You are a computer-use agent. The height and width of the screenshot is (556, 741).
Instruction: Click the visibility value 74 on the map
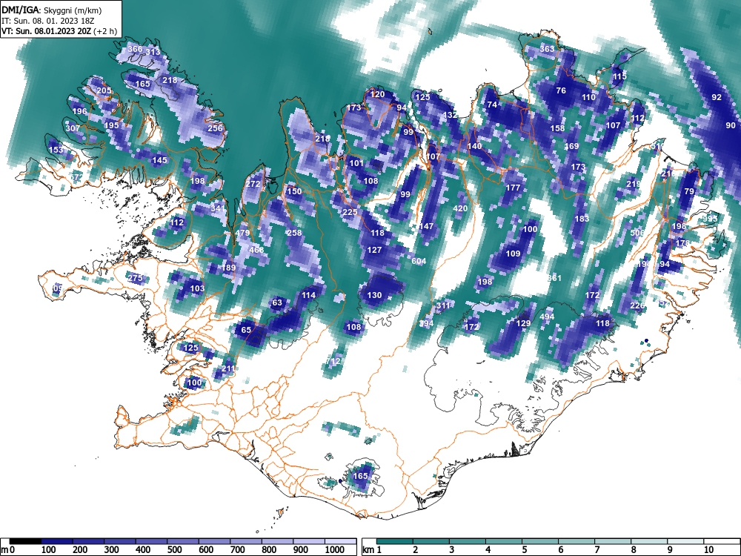click(x=492, y=105)
